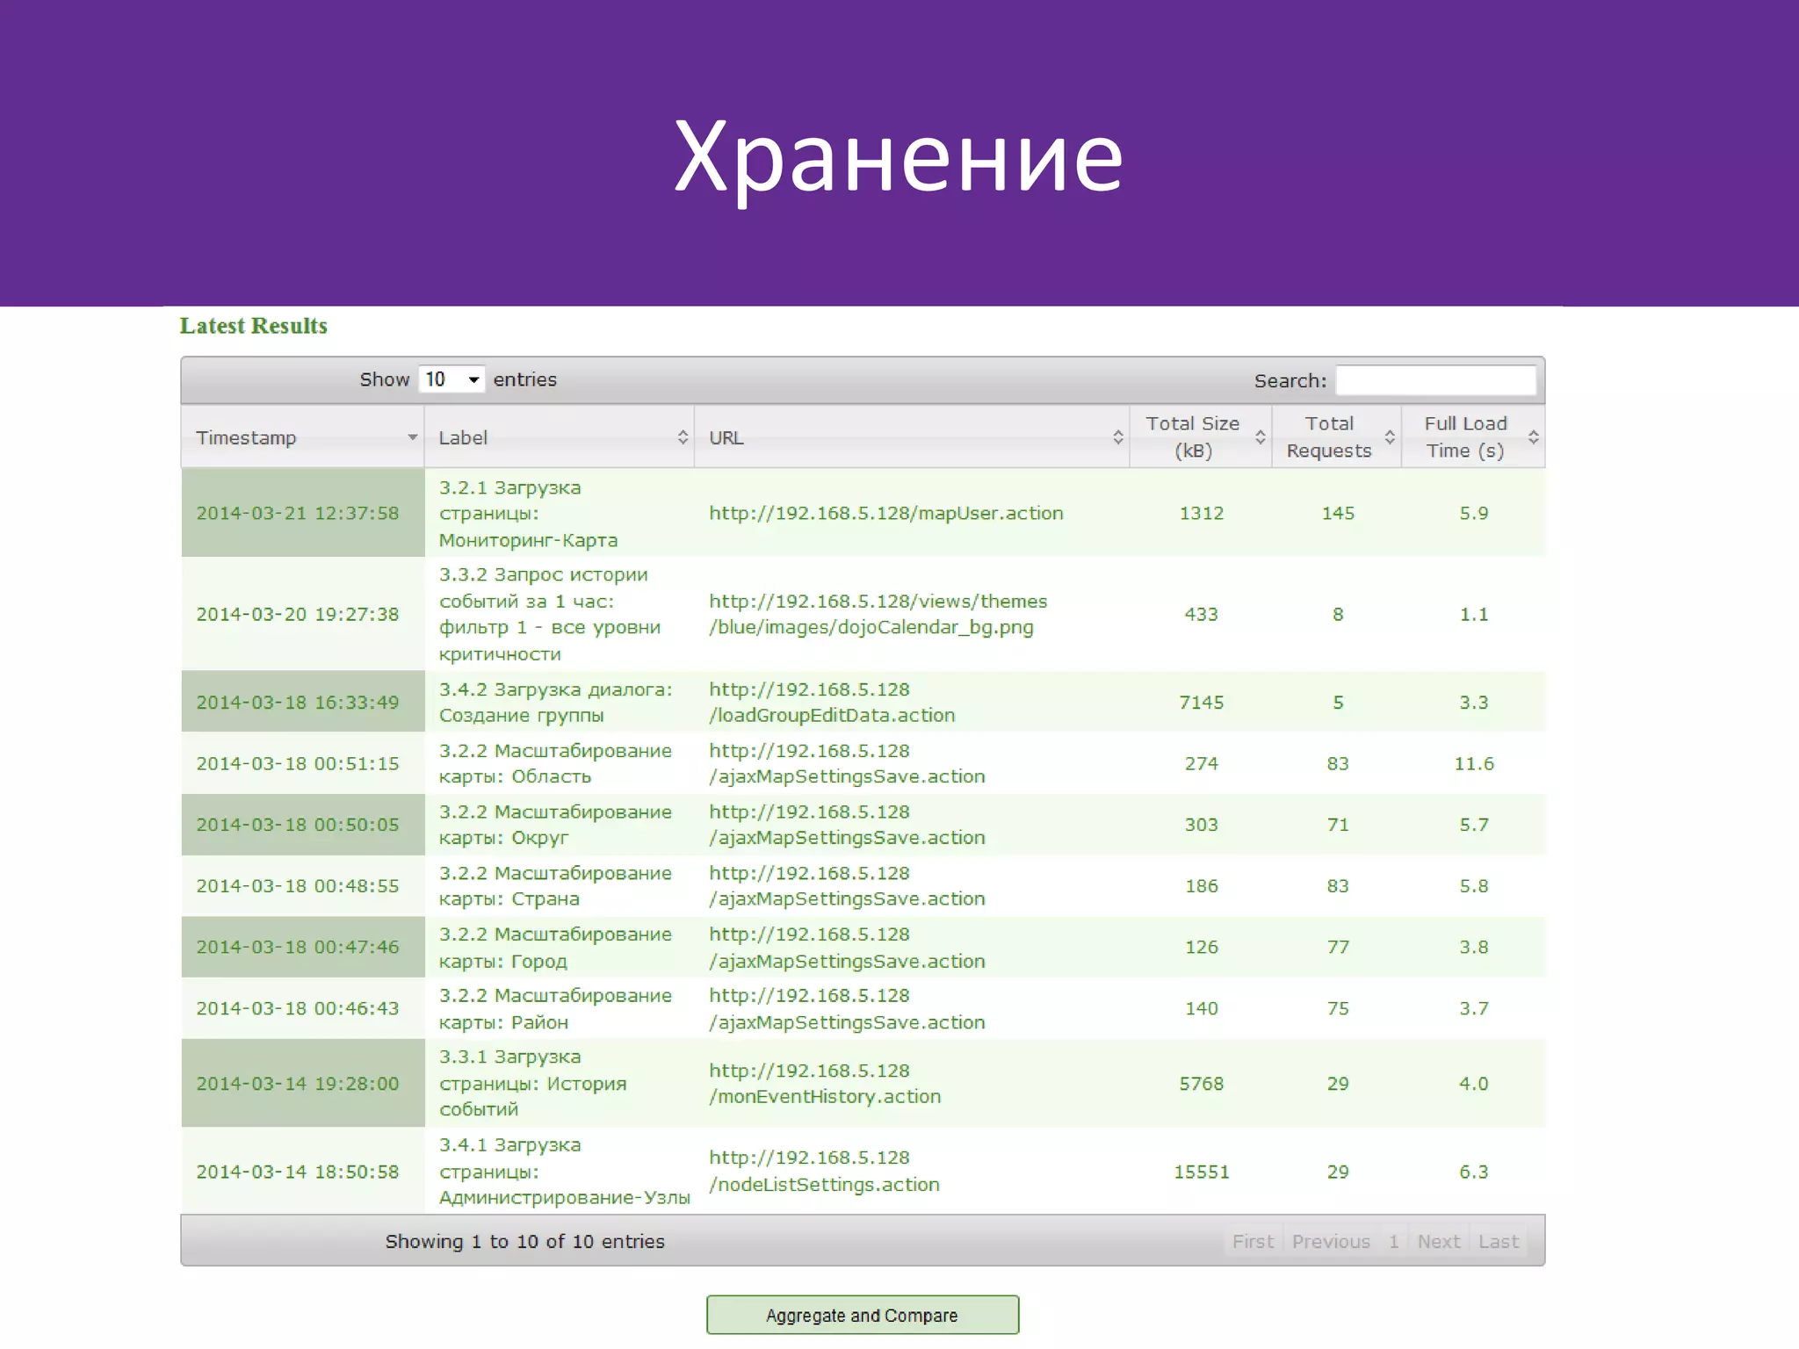This screenshot has width=1799, height=1349.
Task: Click label 3.4.1 Загрузка страницы: Администрирование-Узлы
Action: [564, 1171]
